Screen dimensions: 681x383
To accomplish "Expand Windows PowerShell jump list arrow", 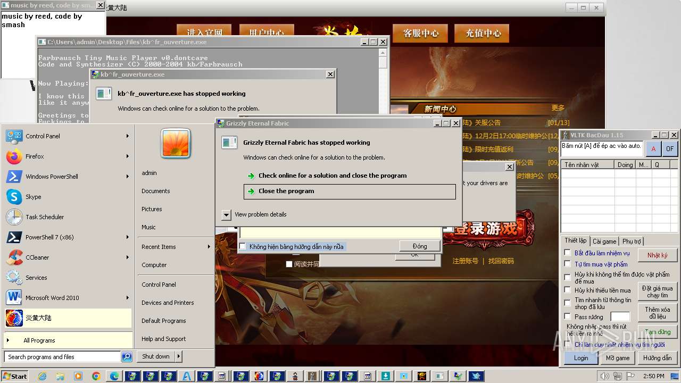I will click(x=128, y=177).
